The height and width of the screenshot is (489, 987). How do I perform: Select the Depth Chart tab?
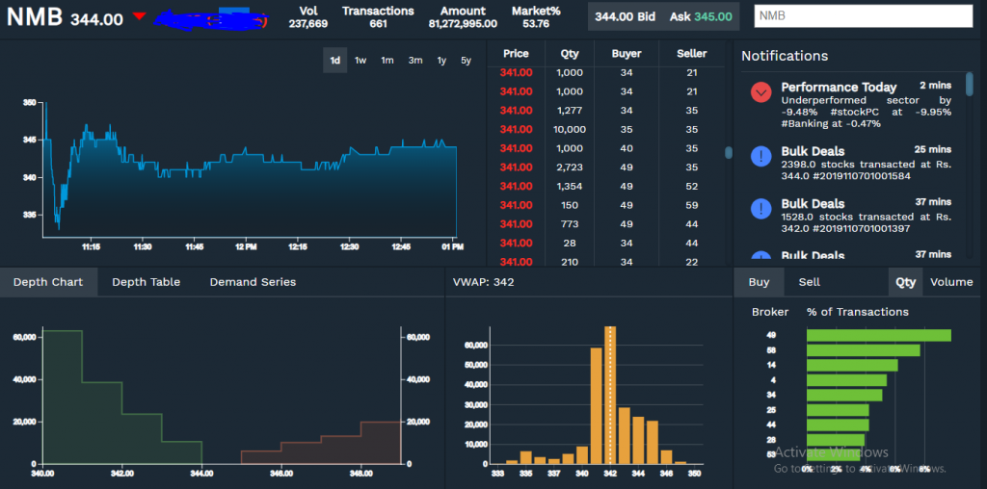pyautogui.click(x=48, y=282)
